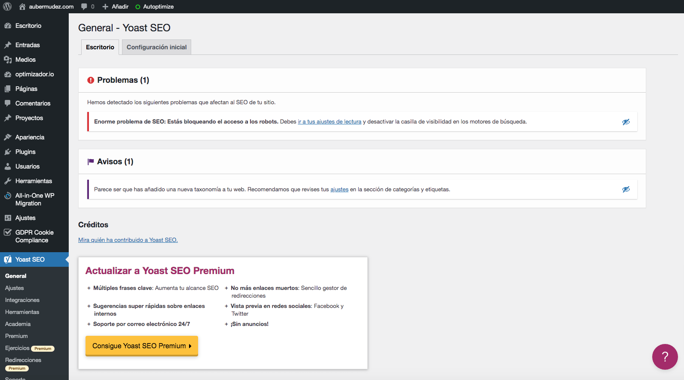Open Herramientas submenu under Yoast SEO
Viewport: 684px width, 380px height.
click(x=22, y=312)
